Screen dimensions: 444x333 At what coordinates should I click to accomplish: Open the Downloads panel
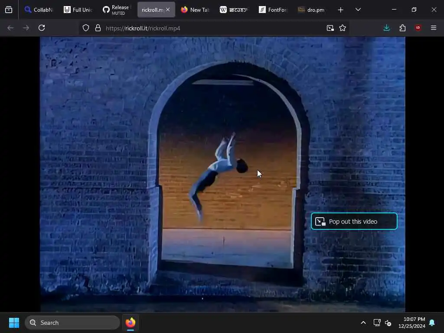point(386,28)
